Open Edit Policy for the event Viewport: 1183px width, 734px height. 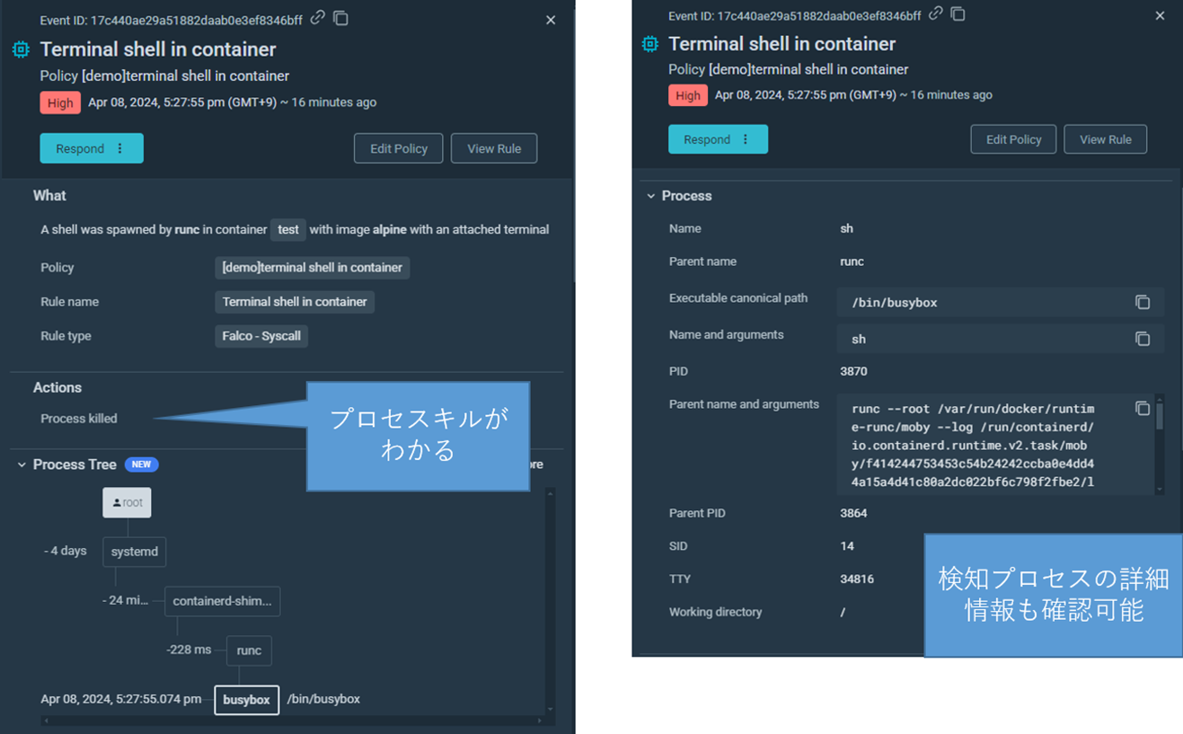coord(398,148)
